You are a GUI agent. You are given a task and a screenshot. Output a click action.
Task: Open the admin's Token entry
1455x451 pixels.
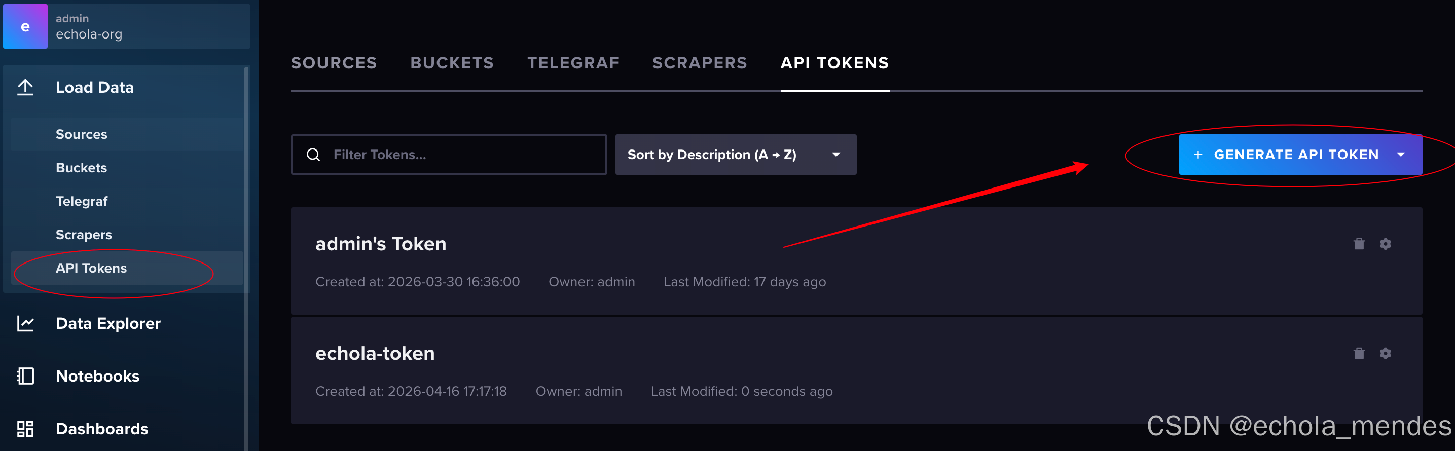pos(381,244)
